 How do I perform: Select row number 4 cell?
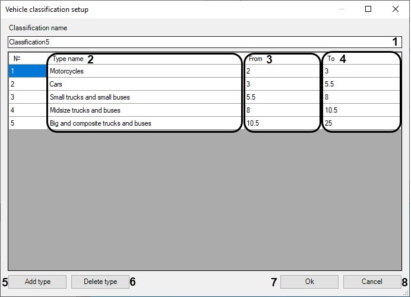(x=28, y=110)
